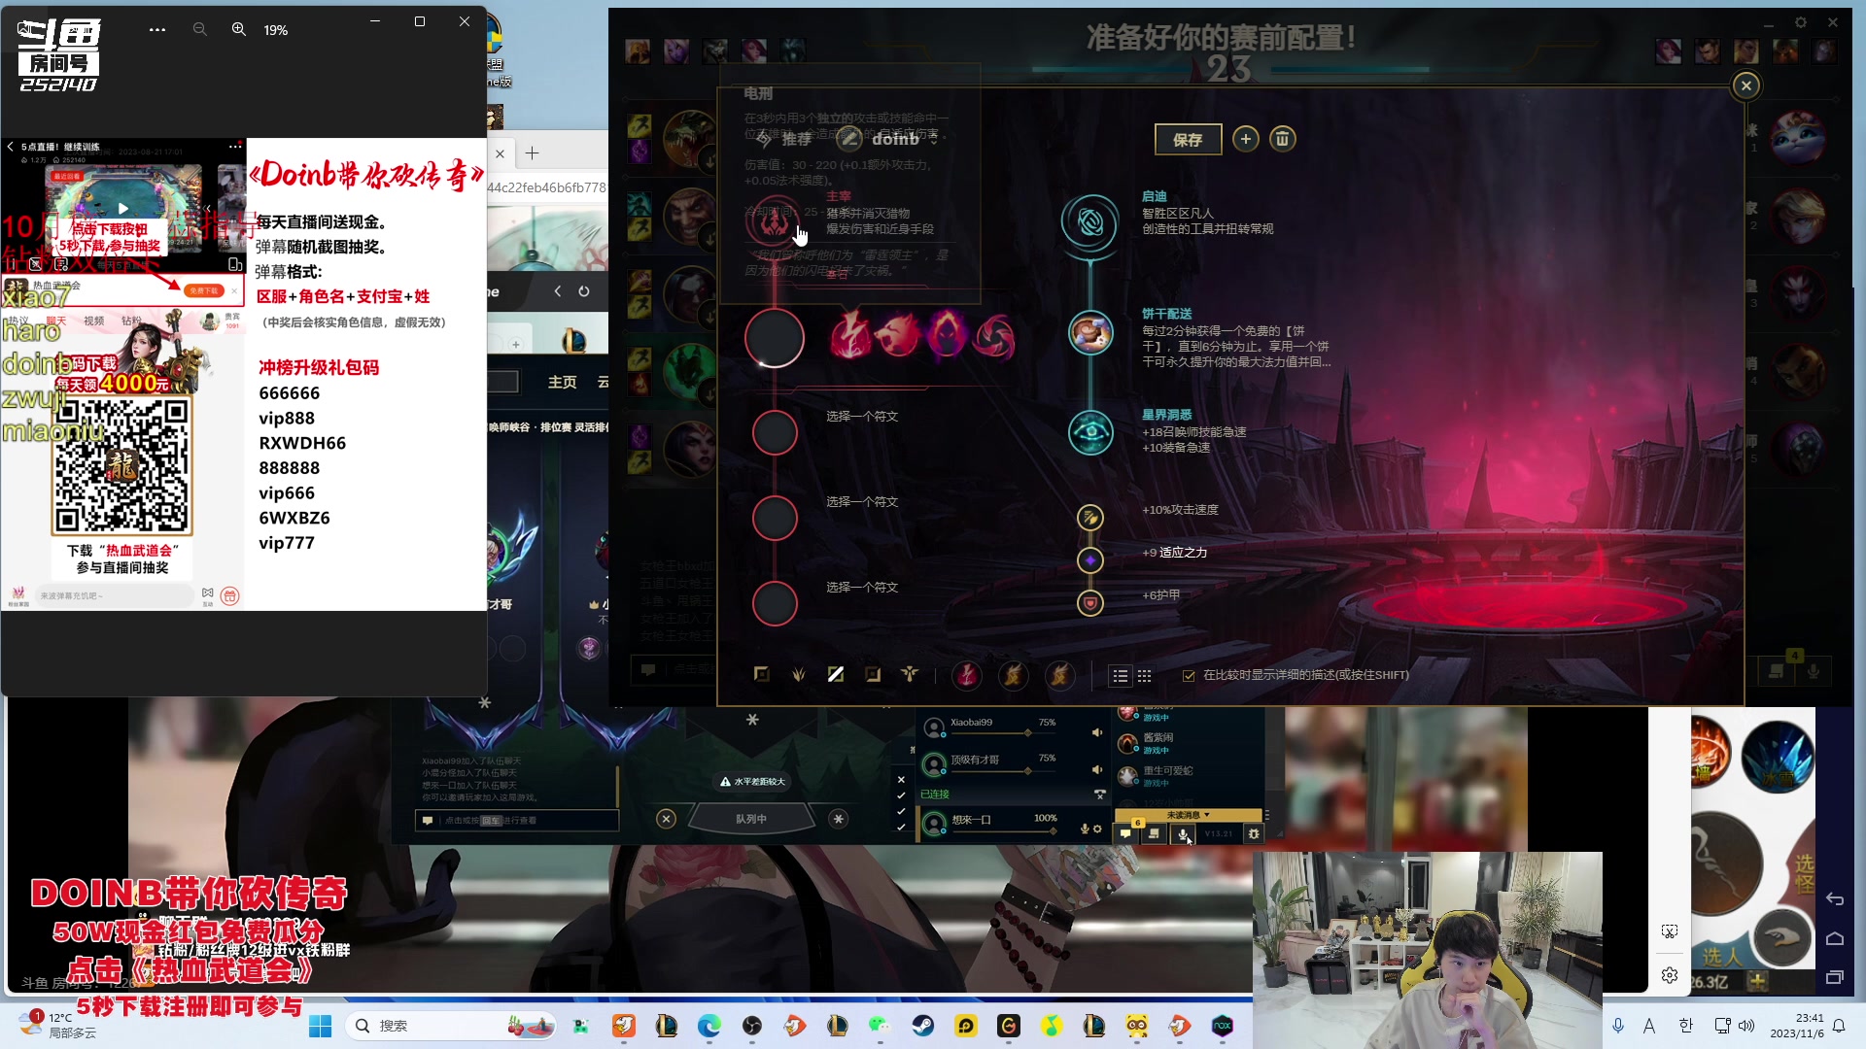The height and width of the screenshot is (1049, 1866).
Task: Open the Photos viewer more options menu
Action: [x=157, y=29]
